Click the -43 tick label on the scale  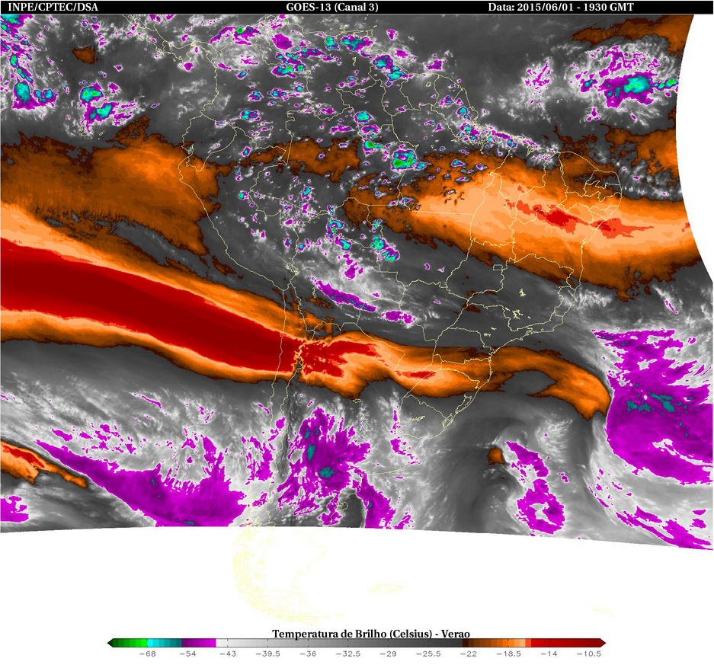[228, 654]
